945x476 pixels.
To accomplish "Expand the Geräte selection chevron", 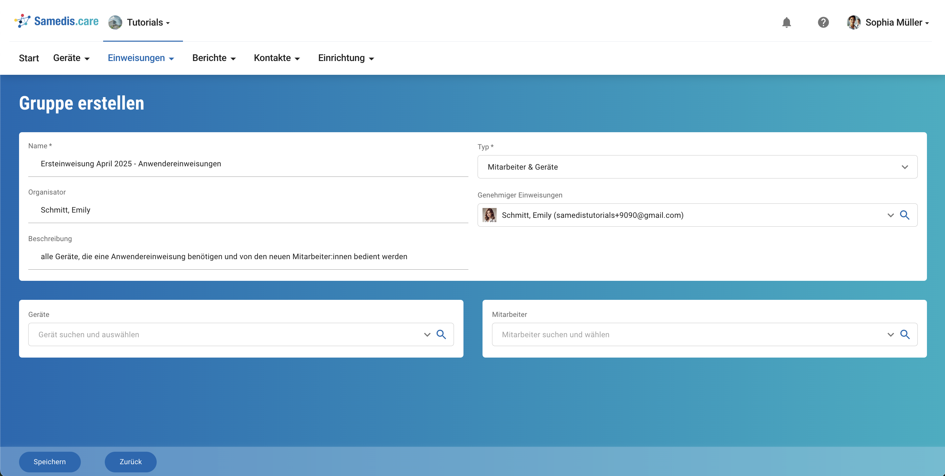I will coord(427,334).
